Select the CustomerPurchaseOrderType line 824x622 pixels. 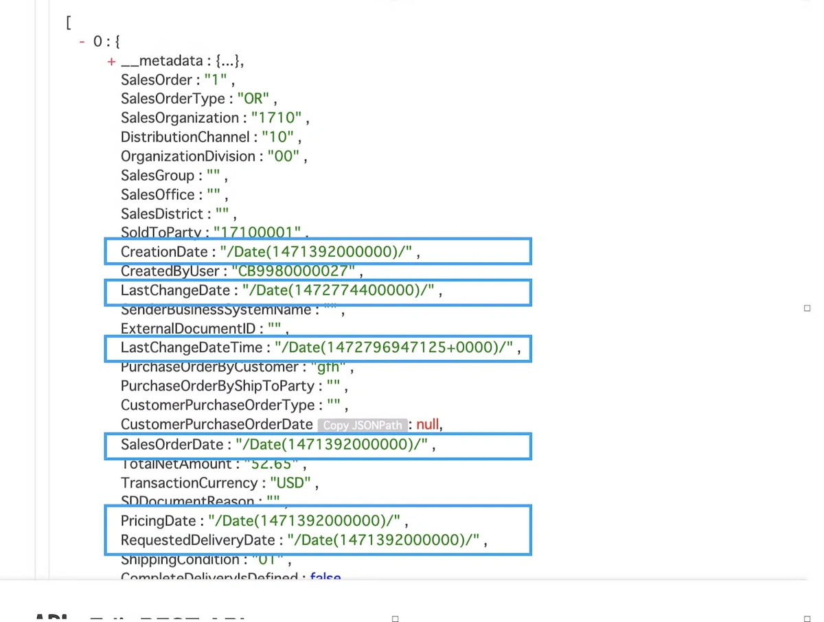click(x=234, y=406)
